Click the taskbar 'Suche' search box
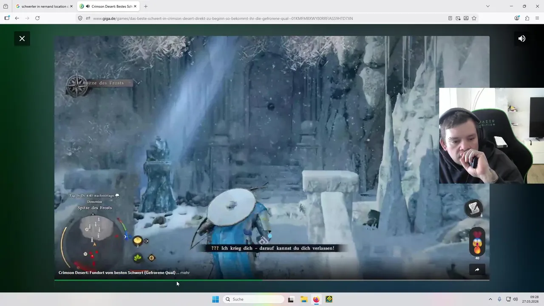The width and height of the screenshot is (544, 306). click(x=254, y=299)
